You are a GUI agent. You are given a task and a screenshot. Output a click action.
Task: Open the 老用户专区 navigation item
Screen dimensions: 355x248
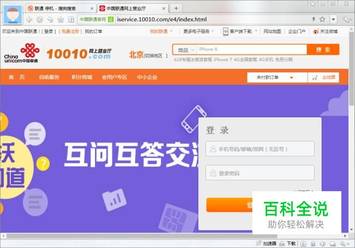(115, 77)
